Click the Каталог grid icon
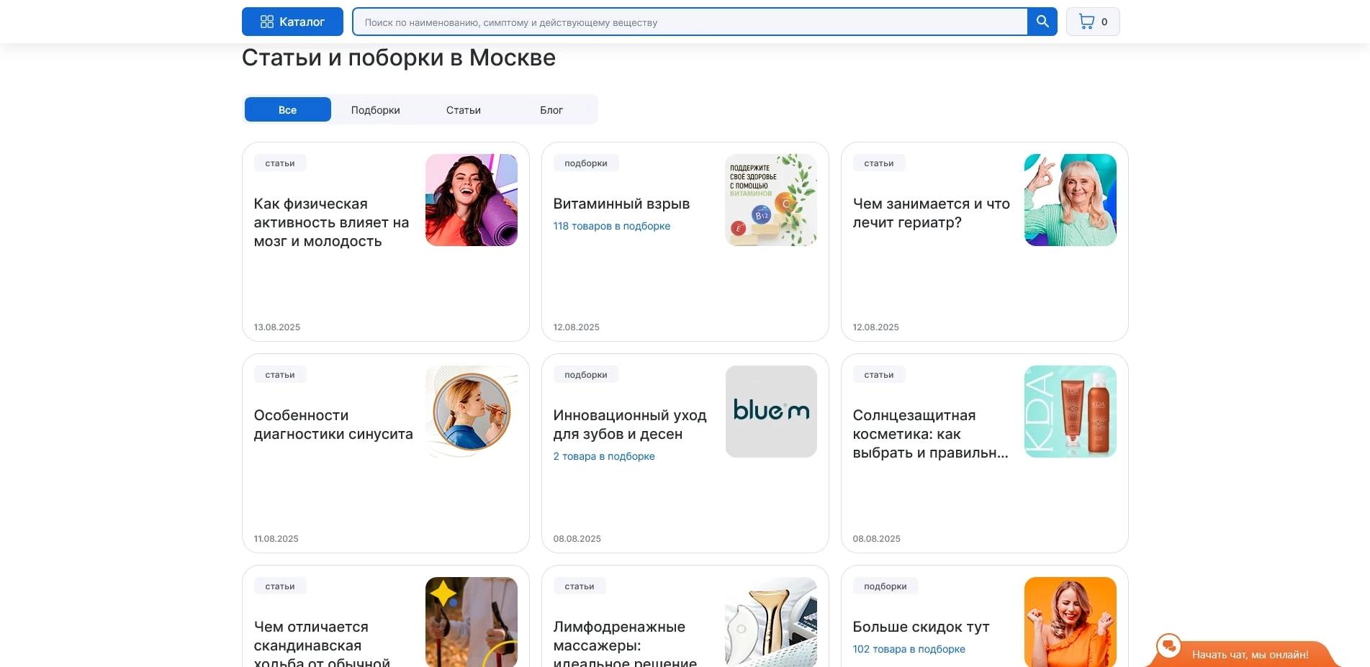1370x667 pixels. [x=267, y=22]
